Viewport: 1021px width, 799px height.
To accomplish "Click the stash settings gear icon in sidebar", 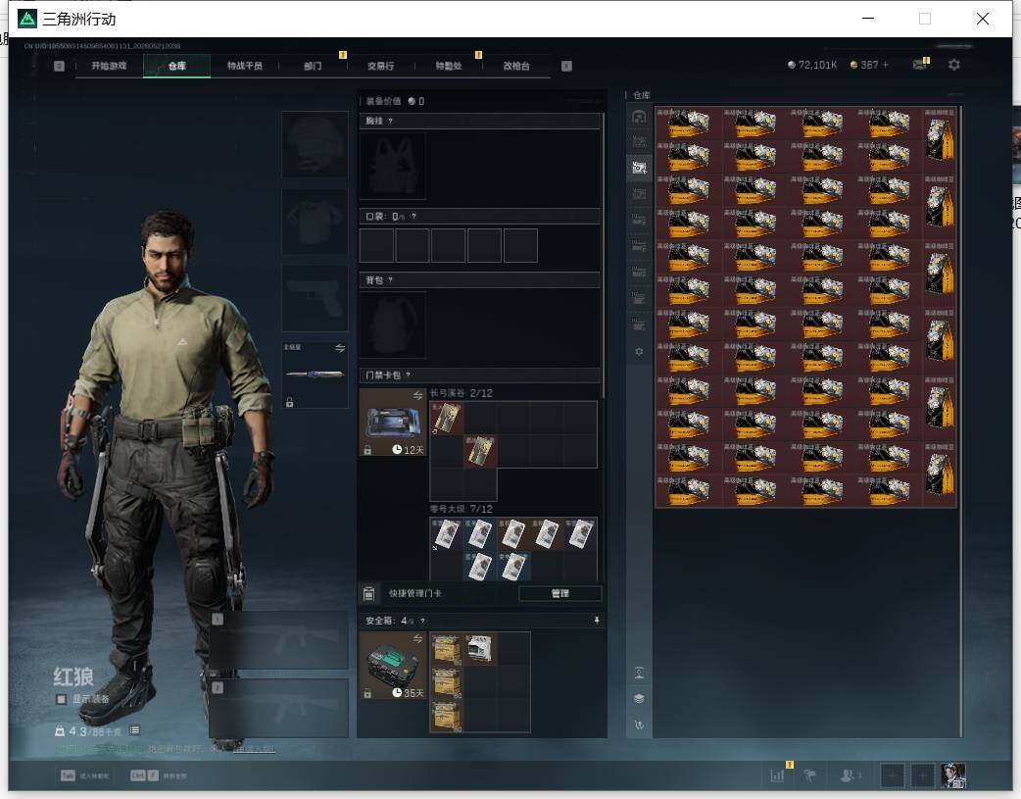I will click(x=639, y=351).
